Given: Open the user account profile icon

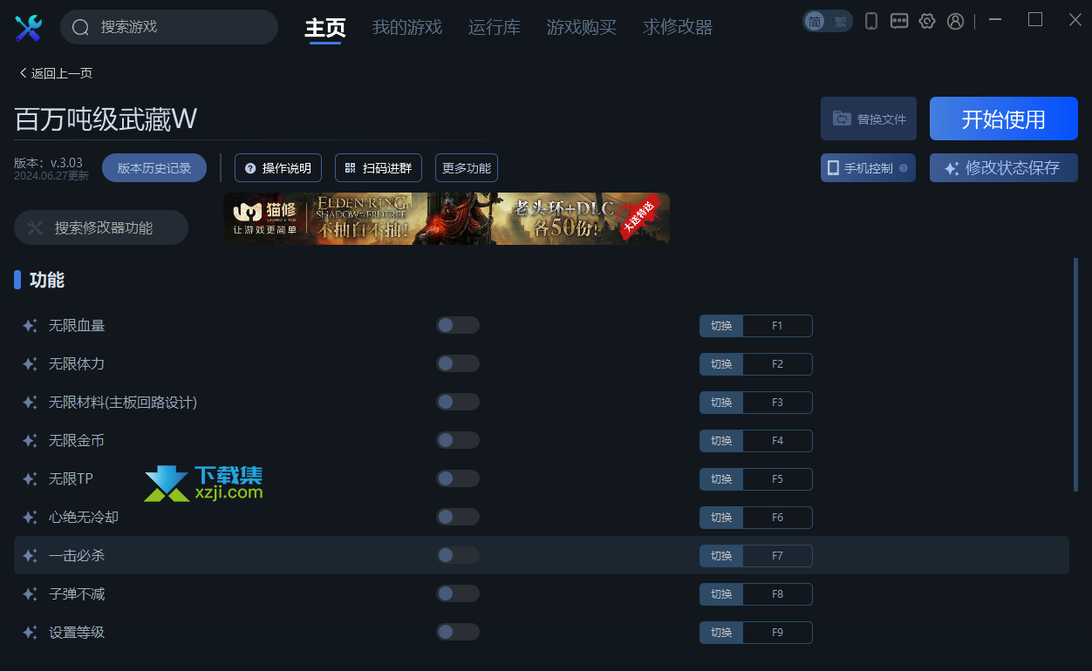Looking at the screenshot, I should coord(956,21).
